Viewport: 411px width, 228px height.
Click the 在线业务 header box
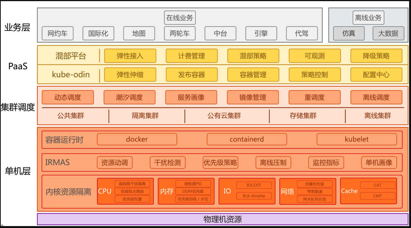180,17
